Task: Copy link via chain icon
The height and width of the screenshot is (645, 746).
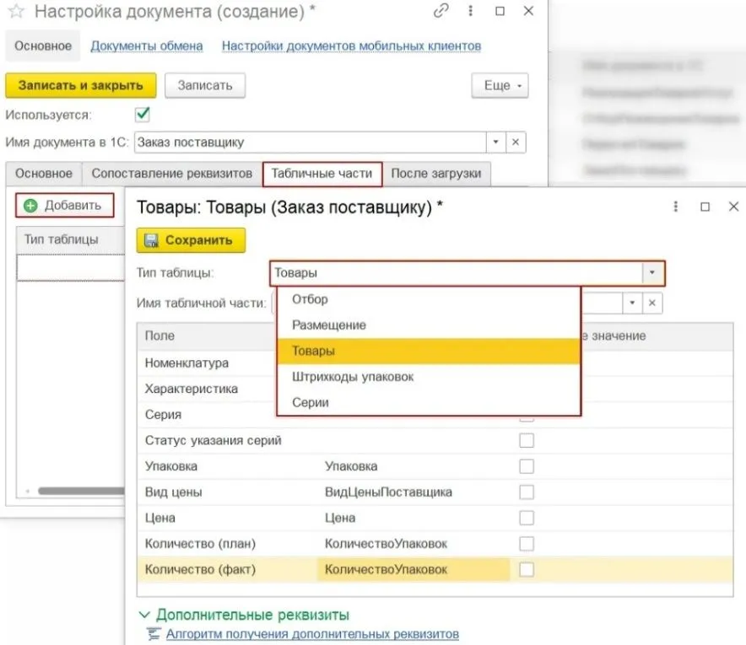Action: (441, 12)
